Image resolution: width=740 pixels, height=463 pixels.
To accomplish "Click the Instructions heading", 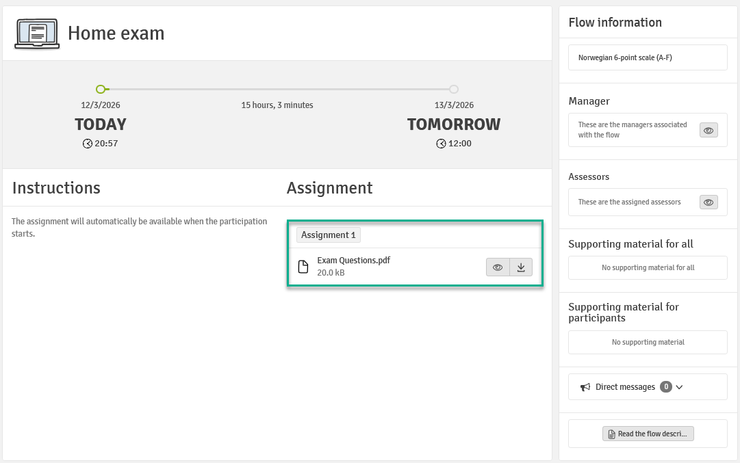I will click(56, 187).
